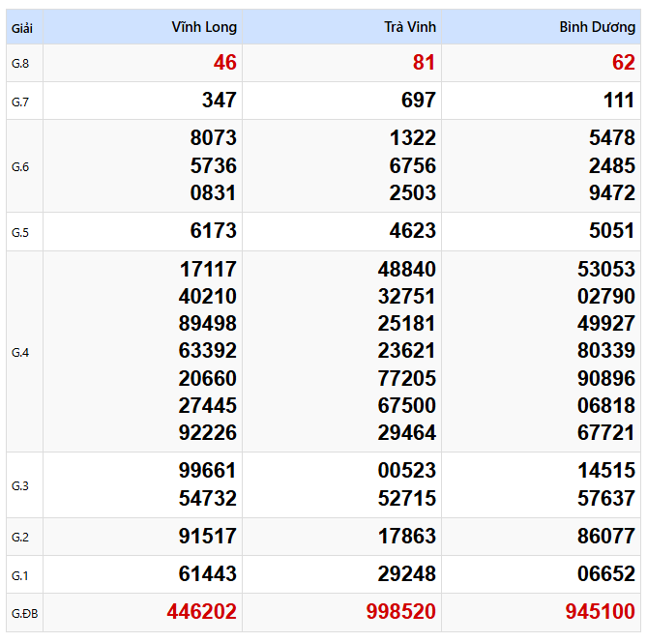Select Bình Dương special prize 945100
The width and height of the screenshot is (647, 642).
pyautogui.click(x=600, y=612)
